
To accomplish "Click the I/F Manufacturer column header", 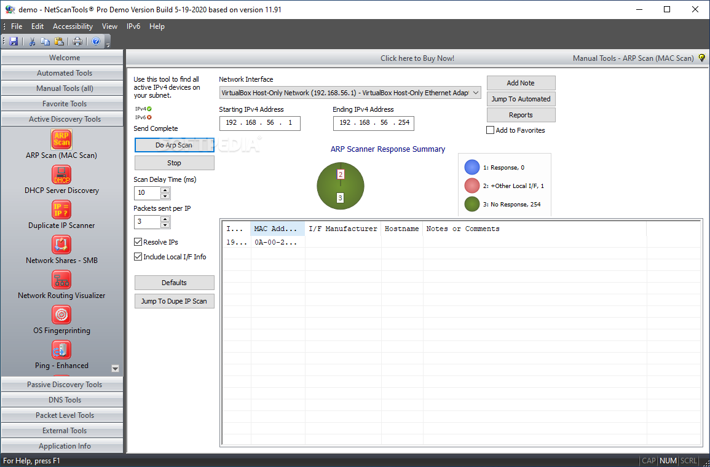I will 343,229.
